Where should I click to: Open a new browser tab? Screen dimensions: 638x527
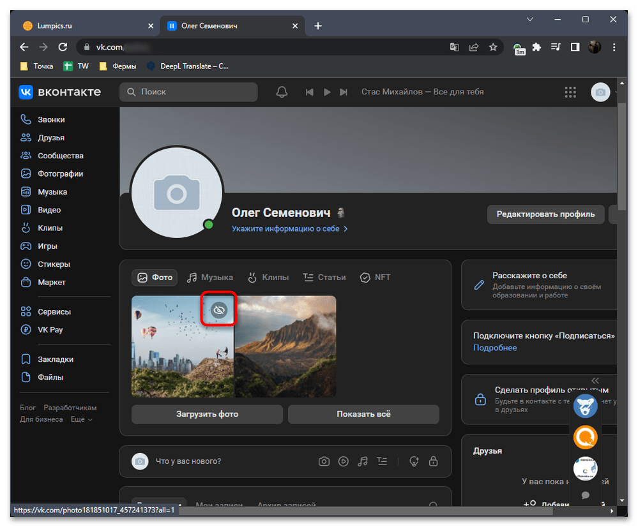click(x=318, y=26)
